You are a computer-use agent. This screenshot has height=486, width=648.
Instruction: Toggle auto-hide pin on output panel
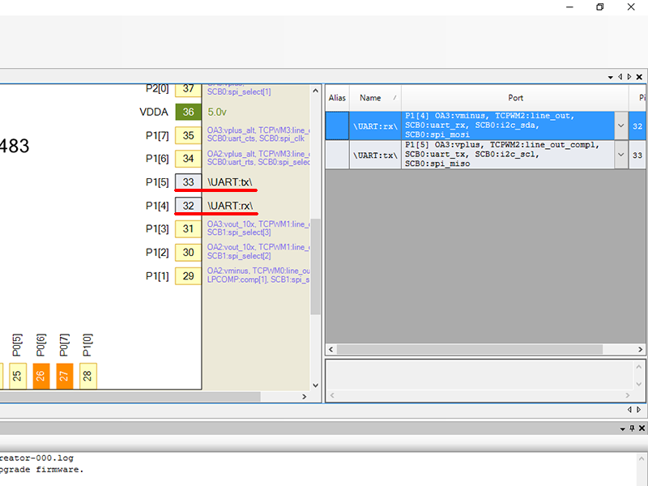pyautogui.click(x=632, y=428)
